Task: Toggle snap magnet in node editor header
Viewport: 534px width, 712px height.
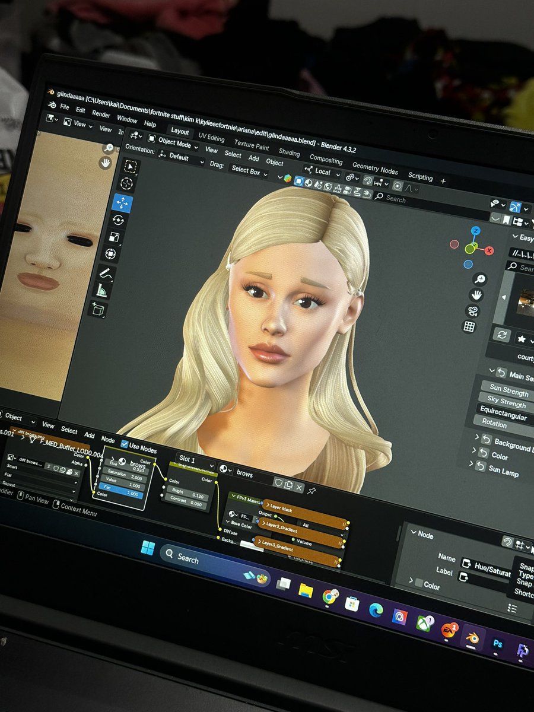Action: tap(507, 541)
